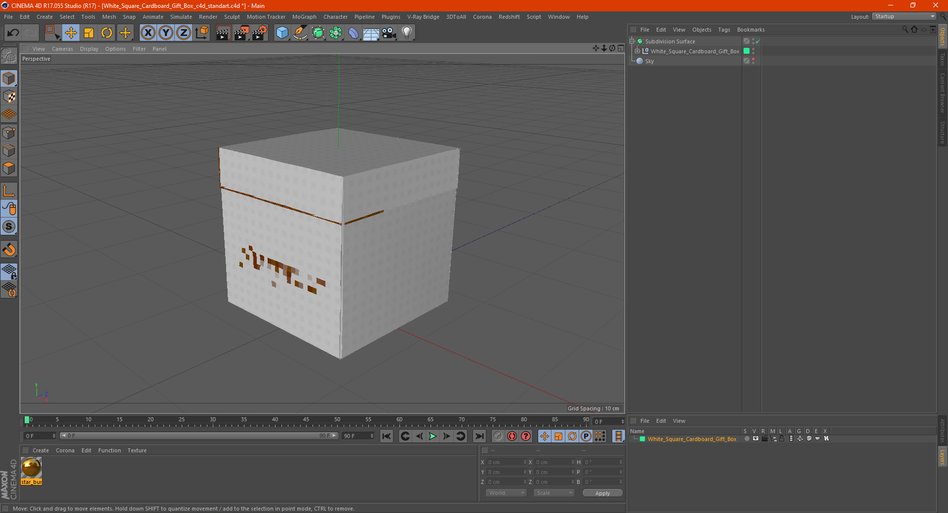
Task: Toggle viewport maximize icon
Action: [x=621, y=48]
